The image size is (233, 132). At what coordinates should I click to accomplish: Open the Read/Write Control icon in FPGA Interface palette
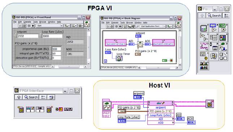[30, 109]
